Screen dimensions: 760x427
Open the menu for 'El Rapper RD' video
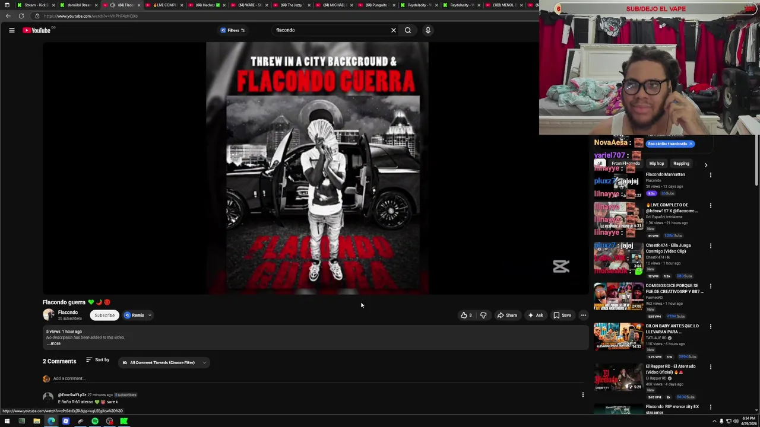(710, 367)
